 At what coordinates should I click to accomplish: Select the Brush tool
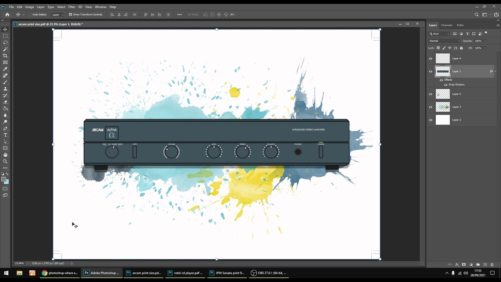[x=5, y=82]
